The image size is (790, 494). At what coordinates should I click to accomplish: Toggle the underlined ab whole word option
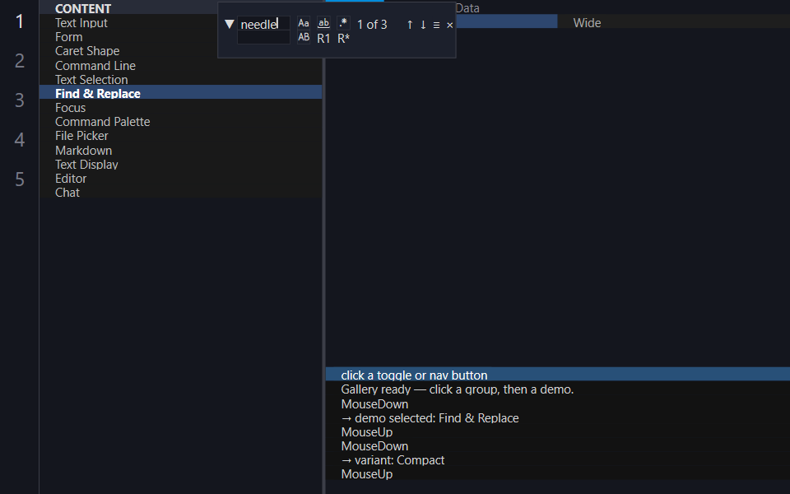[x=323, y=23]
